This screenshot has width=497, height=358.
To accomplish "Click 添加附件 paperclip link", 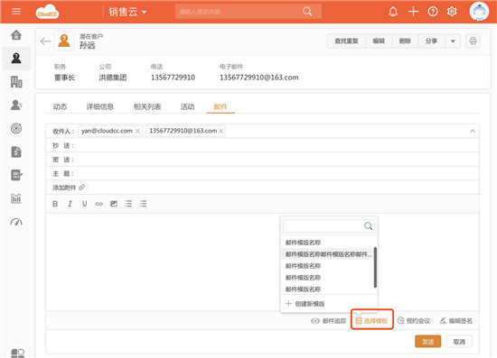I will [x=69, y=188].
